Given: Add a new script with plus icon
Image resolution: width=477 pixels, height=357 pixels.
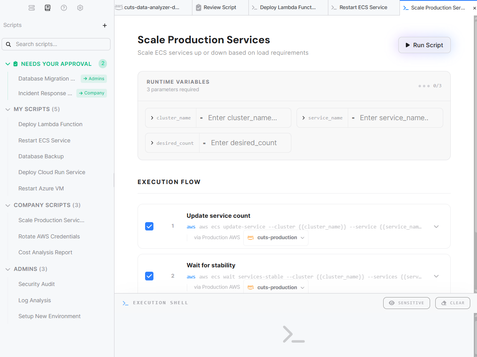Looking at the screenshot, I should [105, 25].
